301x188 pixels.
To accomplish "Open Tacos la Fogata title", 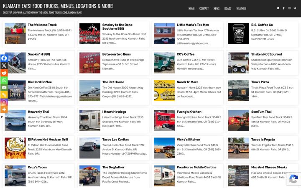I will pyautogui.click(x=263, y=140).
